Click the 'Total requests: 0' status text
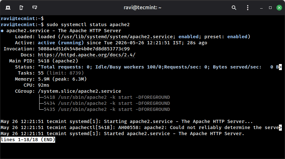The width and height of the screenshot is (285, 159). pyautogui.click(x=65, y=67)
